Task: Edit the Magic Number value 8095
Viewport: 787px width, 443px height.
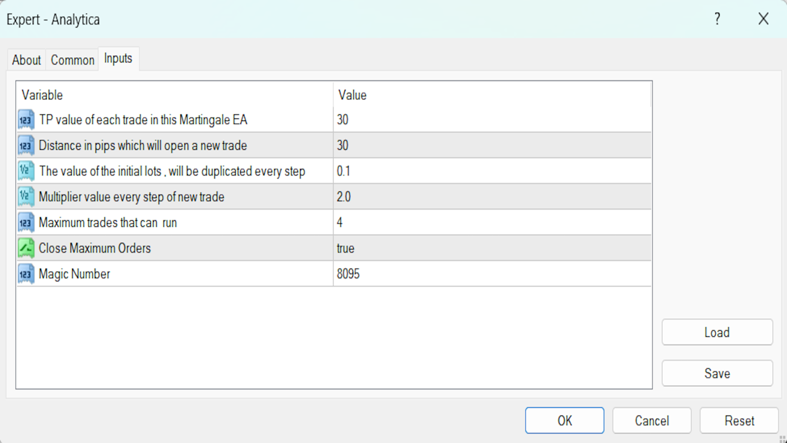Action: pos(348,274)
